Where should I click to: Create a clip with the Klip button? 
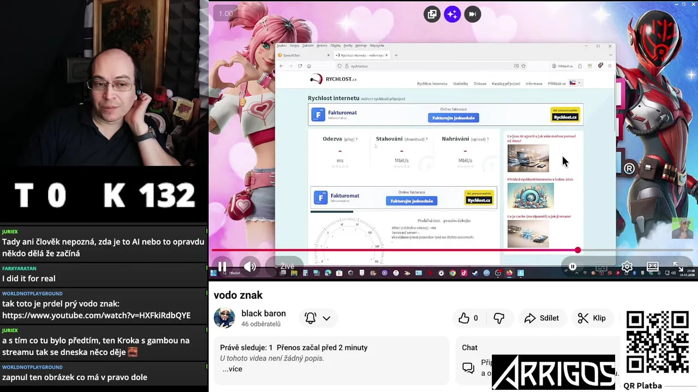(592, 318)
